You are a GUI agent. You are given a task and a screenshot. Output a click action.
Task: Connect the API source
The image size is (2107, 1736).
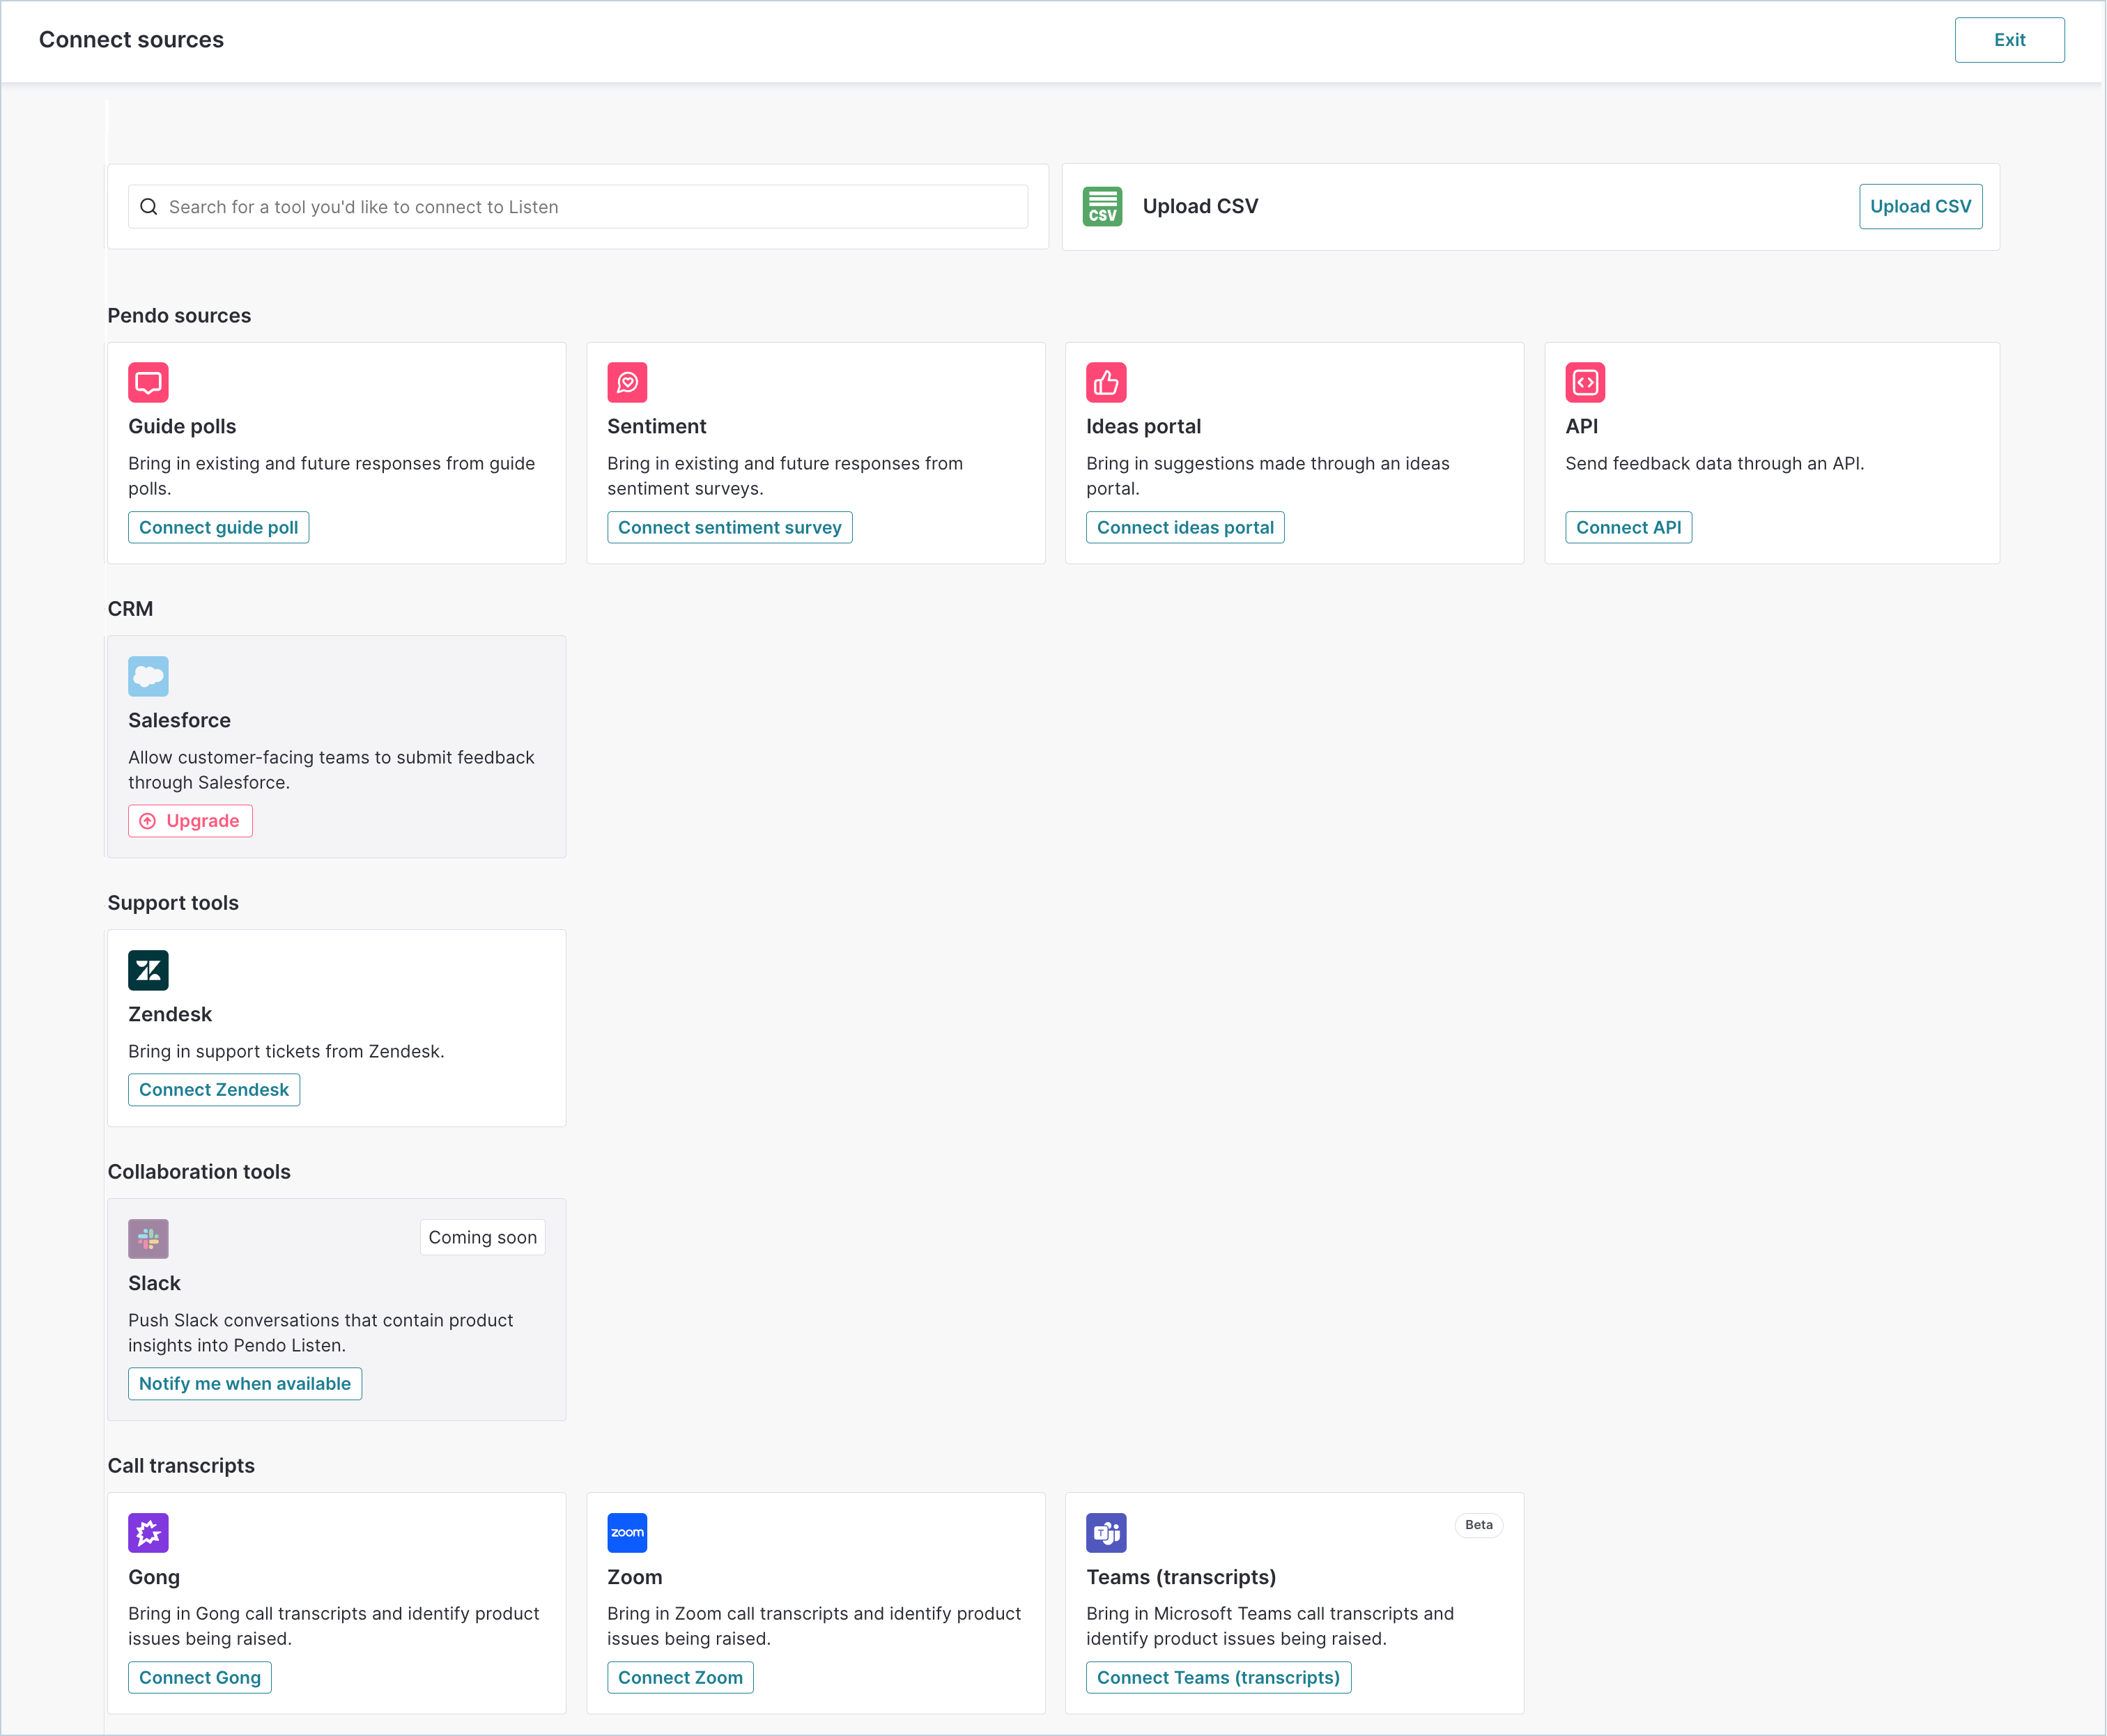(x=1628, y=527)
